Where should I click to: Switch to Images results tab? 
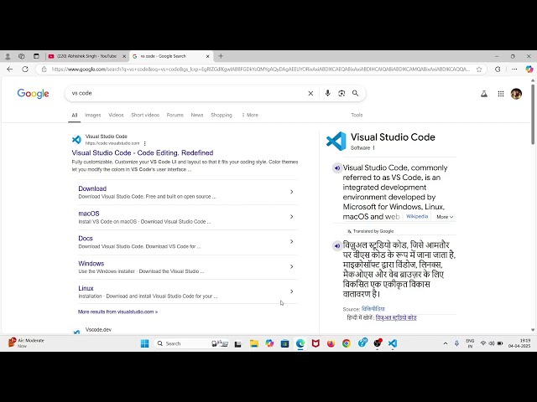click(x=93, y=116)
